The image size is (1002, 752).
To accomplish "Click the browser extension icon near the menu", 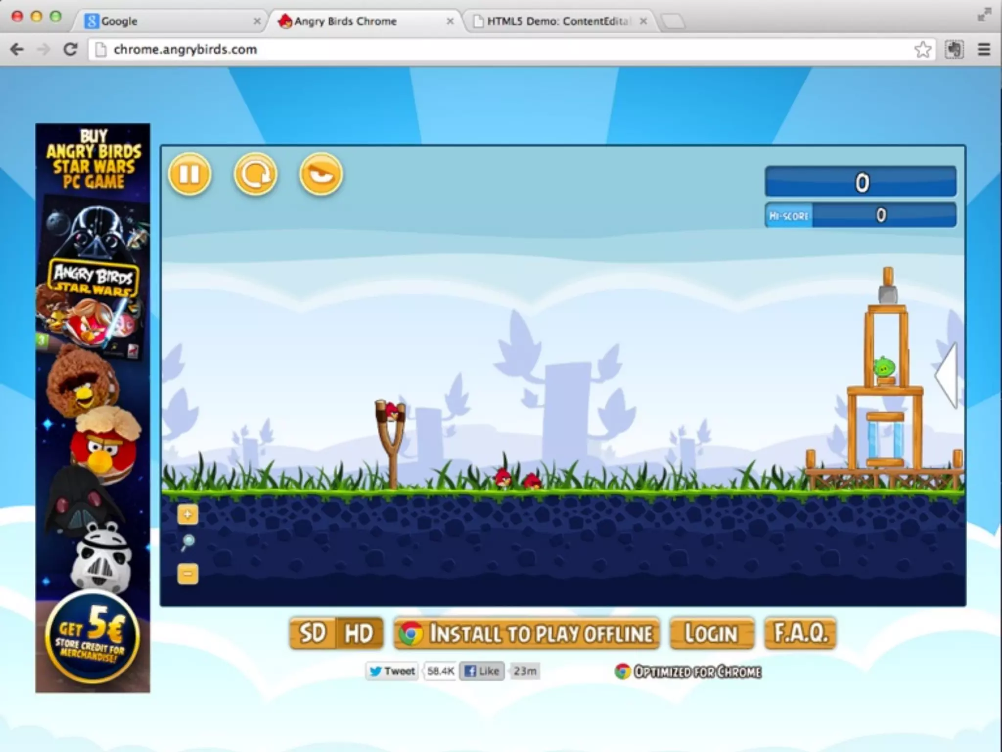I will coord(954,49).
